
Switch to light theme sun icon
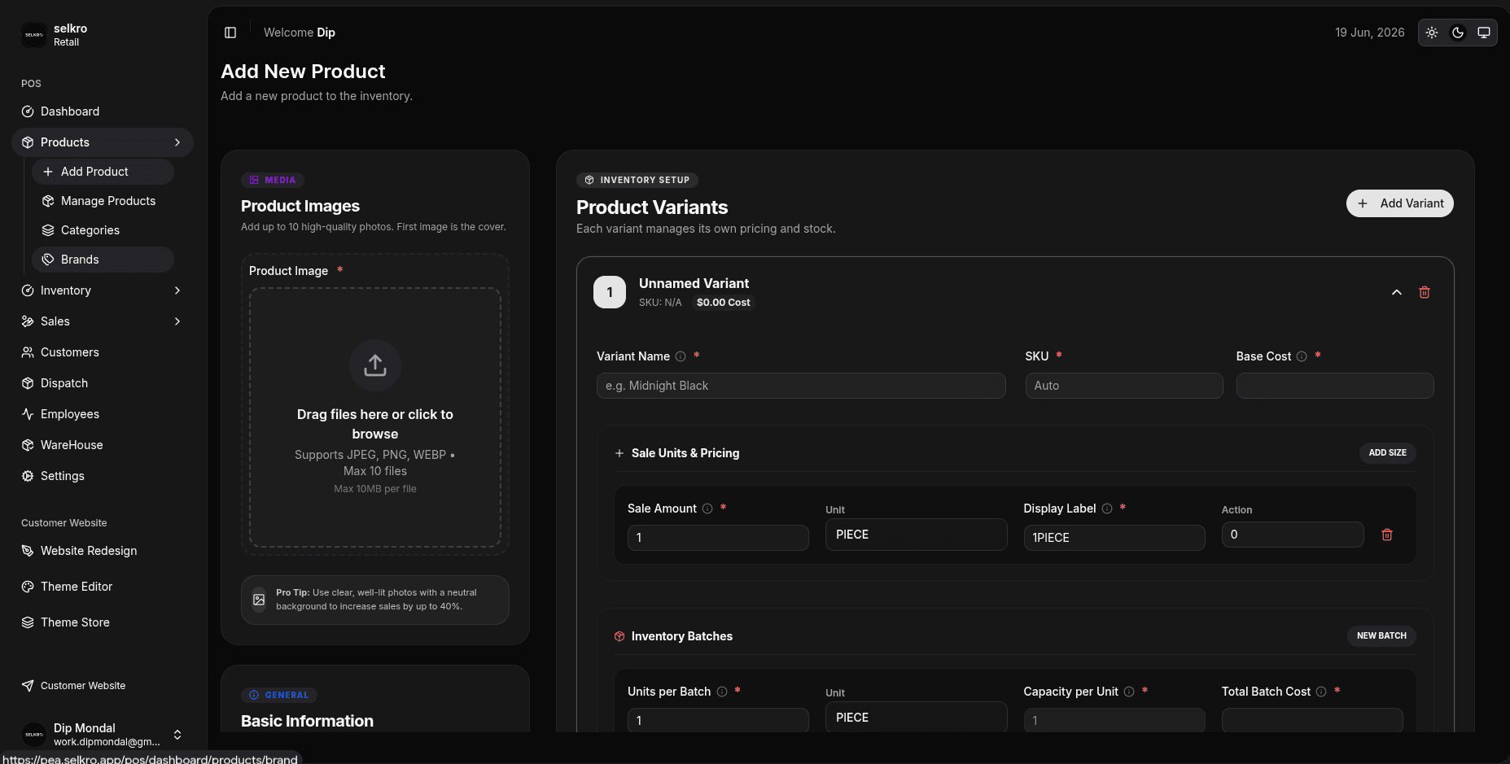(1432, 33)
